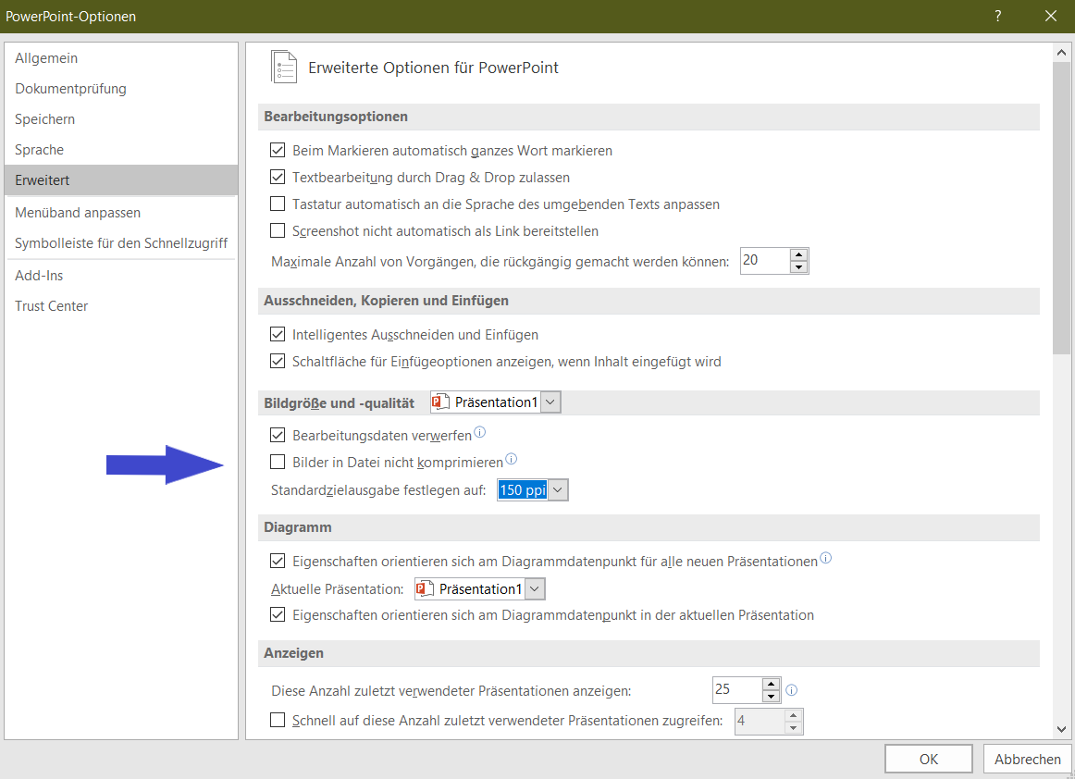Open the 150 ppi Standardzielausgabe dropdown
1075x779 pixels.
click(558, 490)
